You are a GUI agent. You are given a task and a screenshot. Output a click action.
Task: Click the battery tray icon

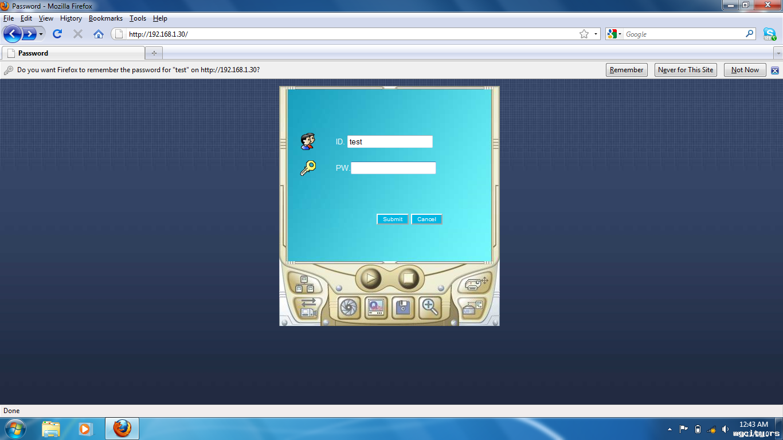(x=698, y=429)
